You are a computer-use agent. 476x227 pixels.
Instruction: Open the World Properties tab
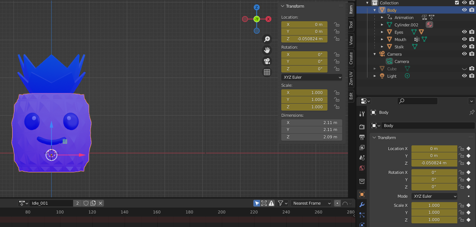tap(362, 168)
